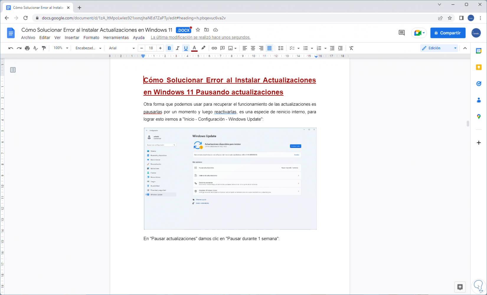Click the Undo icon in toolbar
Screen dimensions: 487x295
(x=11, y=48)
